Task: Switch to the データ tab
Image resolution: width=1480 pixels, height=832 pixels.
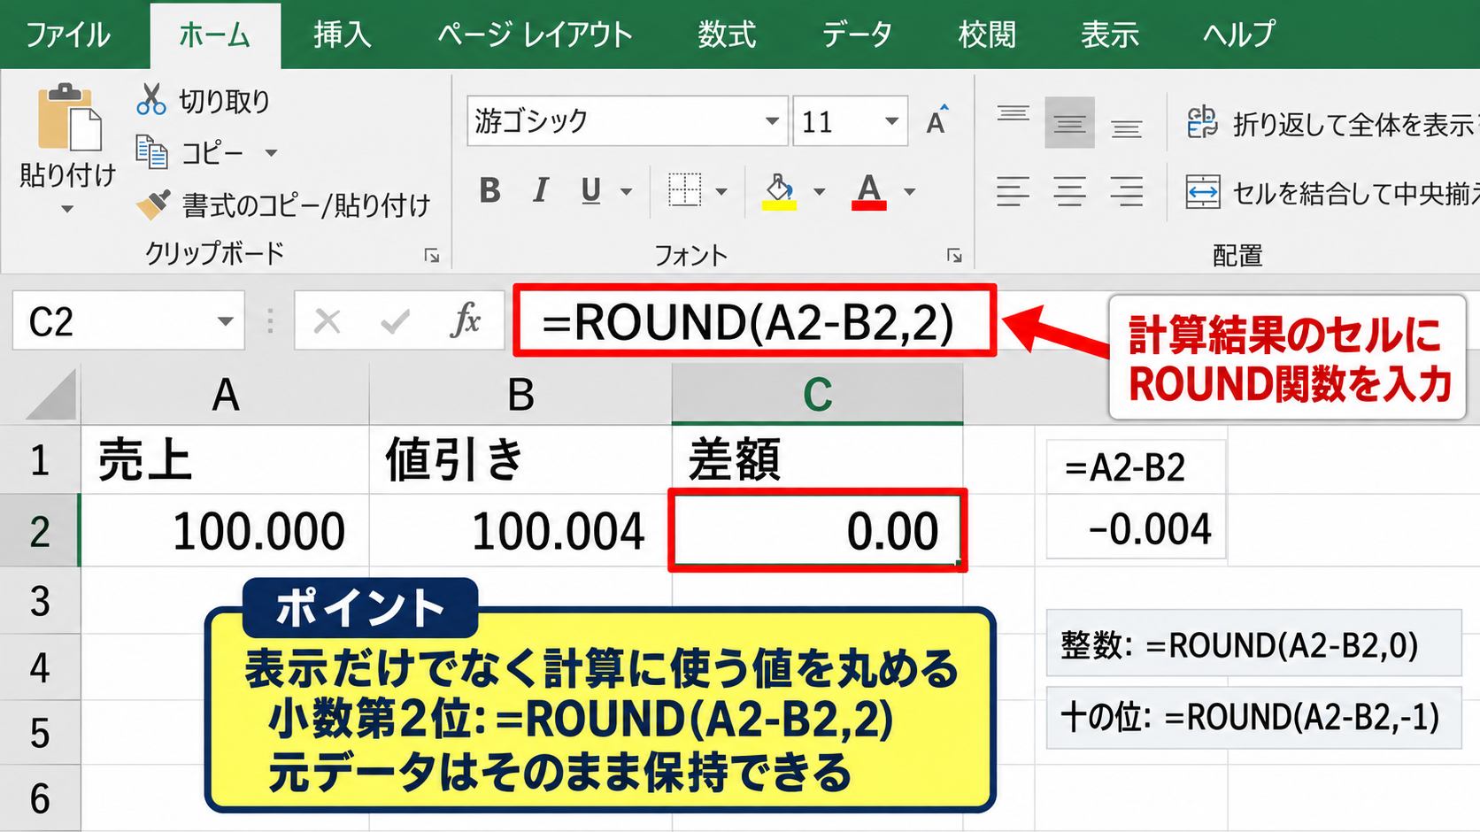Action: (x=857, y=35)
